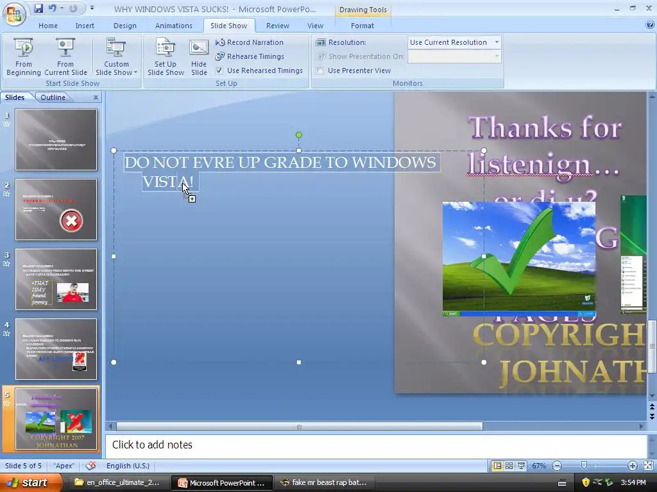Switch to the Home ribbon tab
The width and height of the screenshot is (657, 492).
pos(48,26)
